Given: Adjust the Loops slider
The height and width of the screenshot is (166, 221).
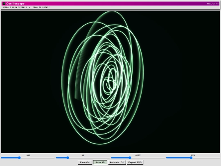Looking at the screenshot, I should tap(28, 158).
